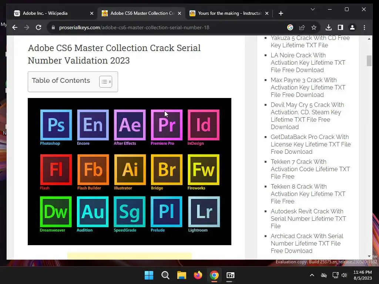This screenshot has width=379, height=284.
Task: Open Devil May Cry 5 Crack link
Action: click(307, 116)
